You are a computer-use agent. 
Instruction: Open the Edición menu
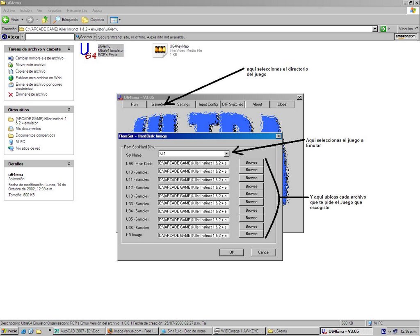[x=26, y=10]
